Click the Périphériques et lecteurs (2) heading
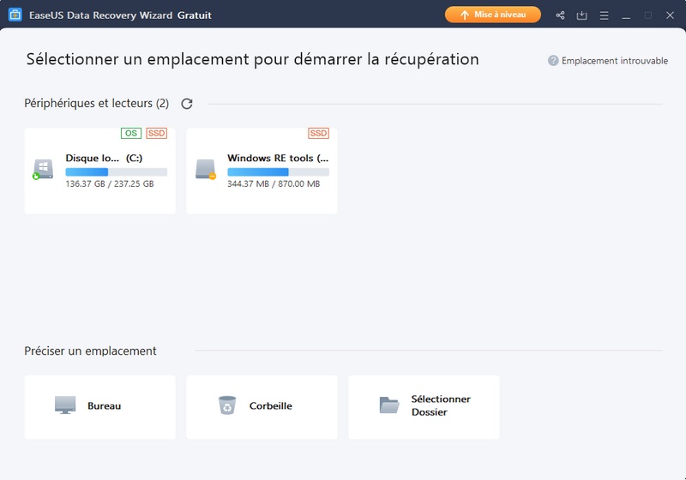The width and height of the screenshot is (686, 480). [x=96, y=104]
